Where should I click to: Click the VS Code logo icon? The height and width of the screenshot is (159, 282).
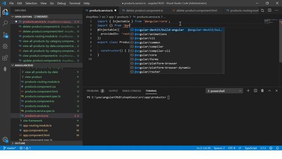(4, 3)
